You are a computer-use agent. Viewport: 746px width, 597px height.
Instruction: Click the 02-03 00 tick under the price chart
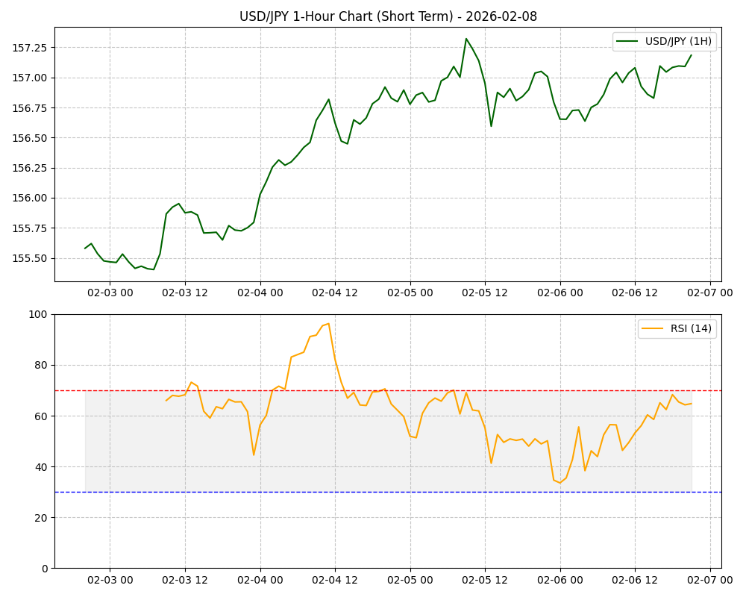(110, 293)
